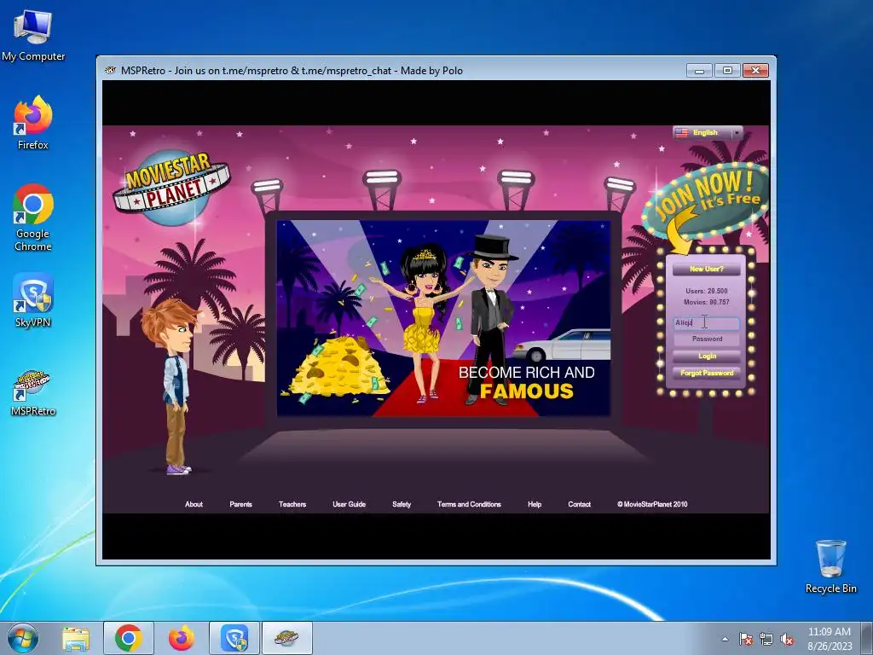Click the Movies: 90.757 counter text
This screenshot has height=655, width=873.
pyautogui.click(x=707, y=303)
